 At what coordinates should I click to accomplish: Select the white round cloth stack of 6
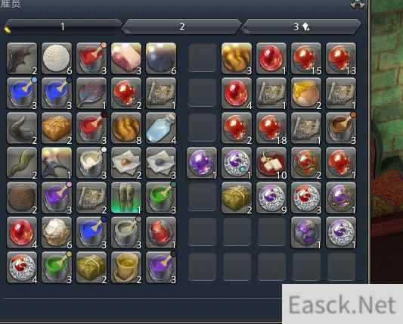(x=57, y=58)
